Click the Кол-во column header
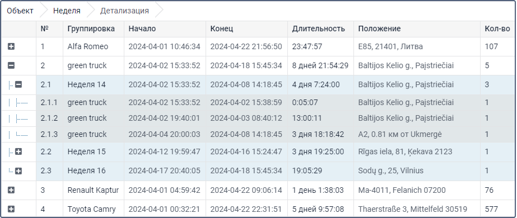The width and height of the screenshot is (517, 218). click(x=497, y=29)
